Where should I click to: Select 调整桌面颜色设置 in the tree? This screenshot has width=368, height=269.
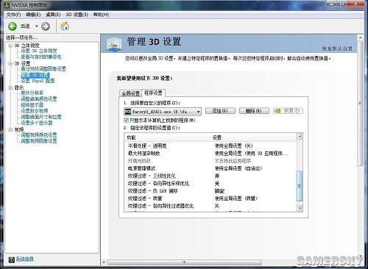click(x=39, y=99)
